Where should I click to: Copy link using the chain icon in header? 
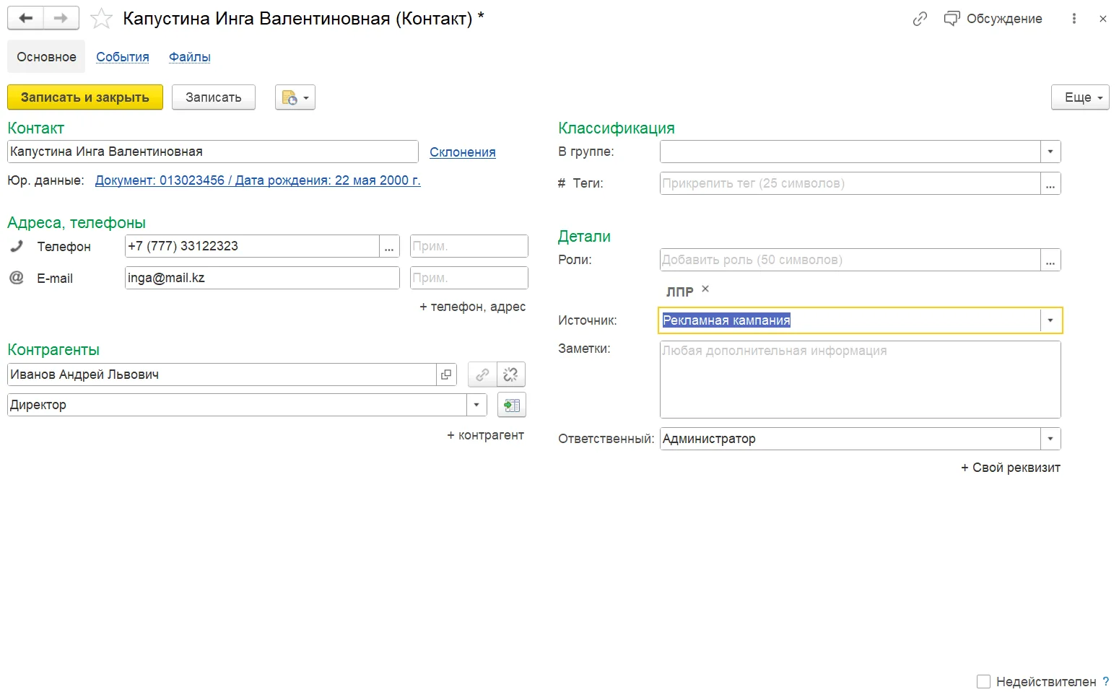coord(920,19)
